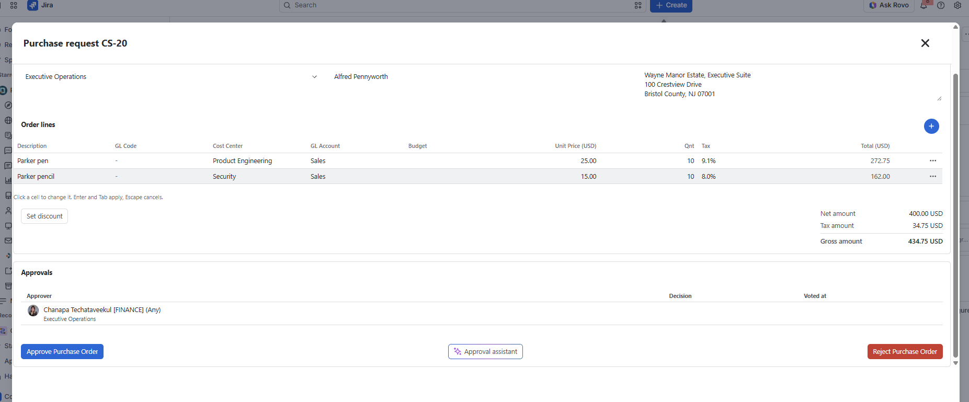Click the 272.75 total cell

coord(880,161)
